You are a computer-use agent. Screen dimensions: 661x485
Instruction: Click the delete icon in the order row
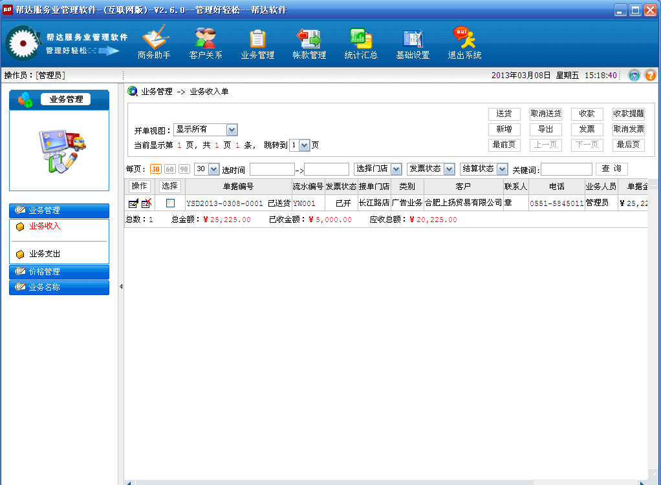[x=146, y=203]
